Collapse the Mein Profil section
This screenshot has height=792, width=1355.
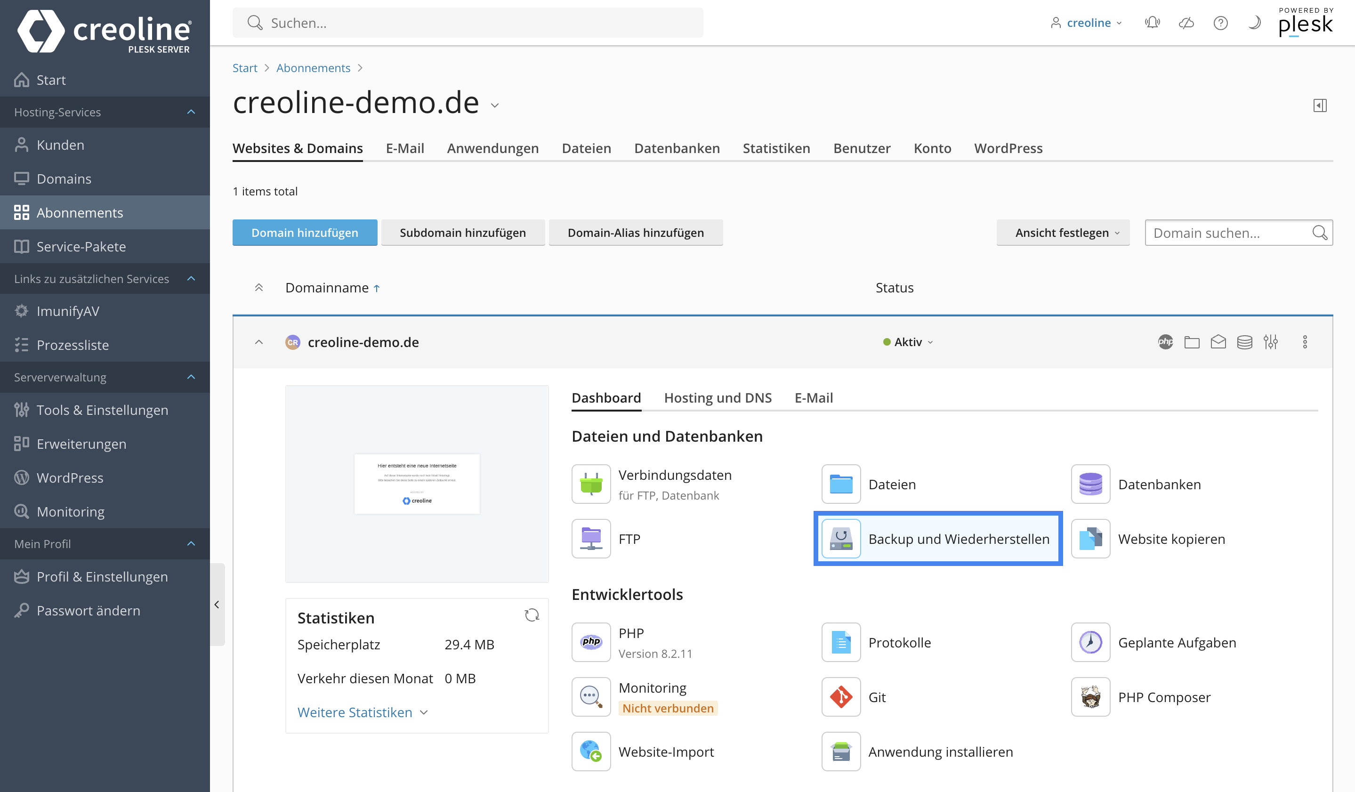tap(191, 543)
